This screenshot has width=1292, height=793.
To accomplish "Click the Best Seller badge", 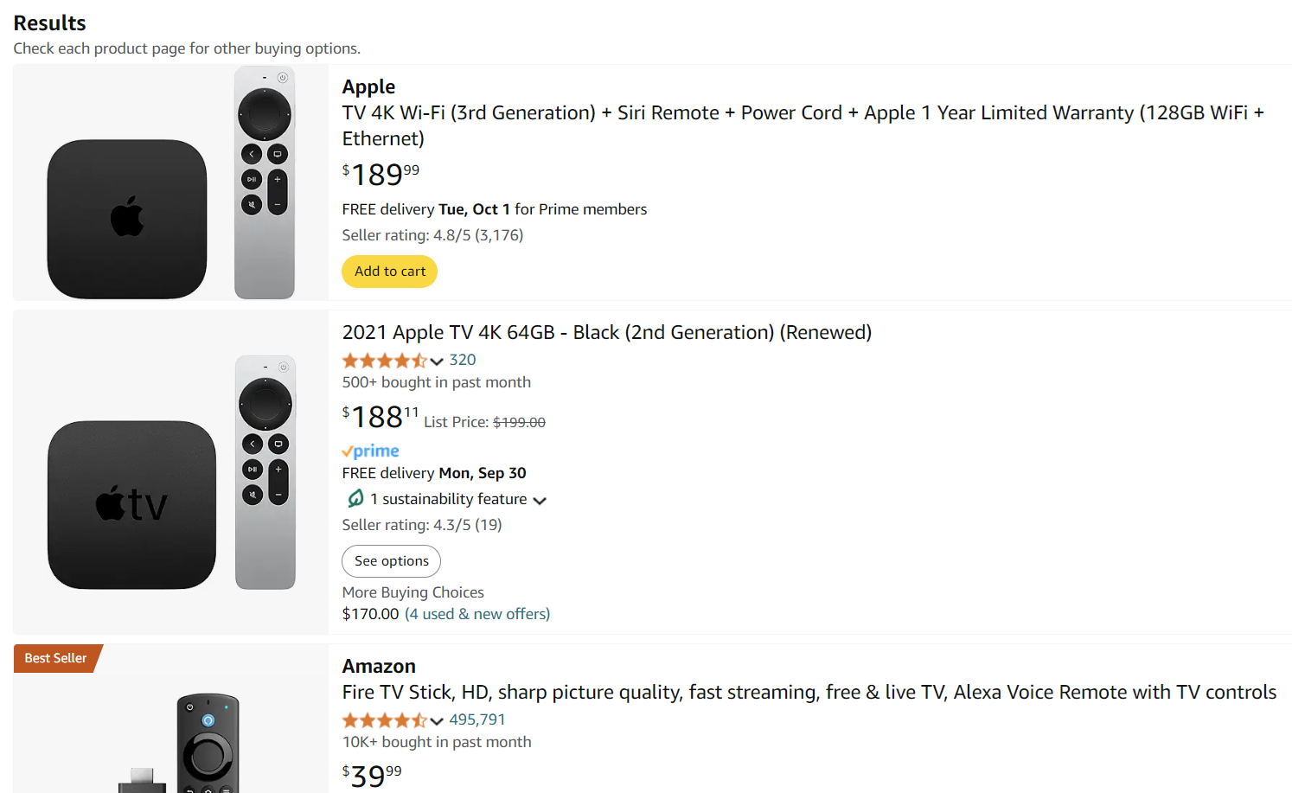I will (52, 658).
